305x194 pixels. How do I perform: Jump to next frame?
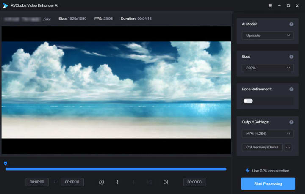tap(166, 182)
